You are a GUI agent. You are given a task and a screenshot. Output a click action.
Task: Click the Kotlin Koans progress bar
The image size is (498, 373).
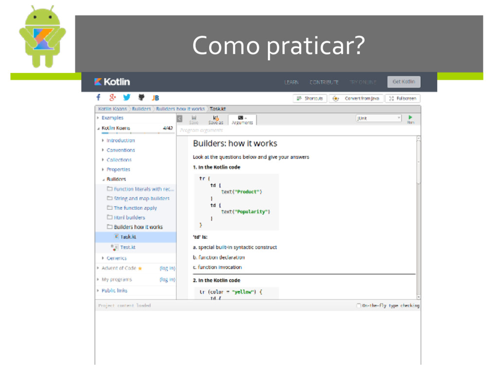coord(138,133)
